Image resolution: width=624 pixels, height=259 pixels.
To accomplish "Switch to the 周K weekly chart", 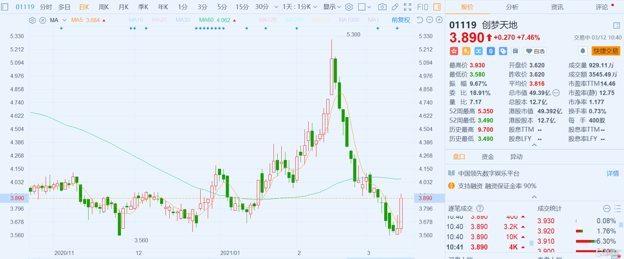I will click(x=104, y=7).
